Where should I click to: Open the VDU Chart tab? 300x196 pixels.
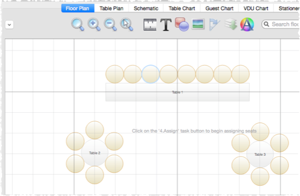(x=256, y=9)
